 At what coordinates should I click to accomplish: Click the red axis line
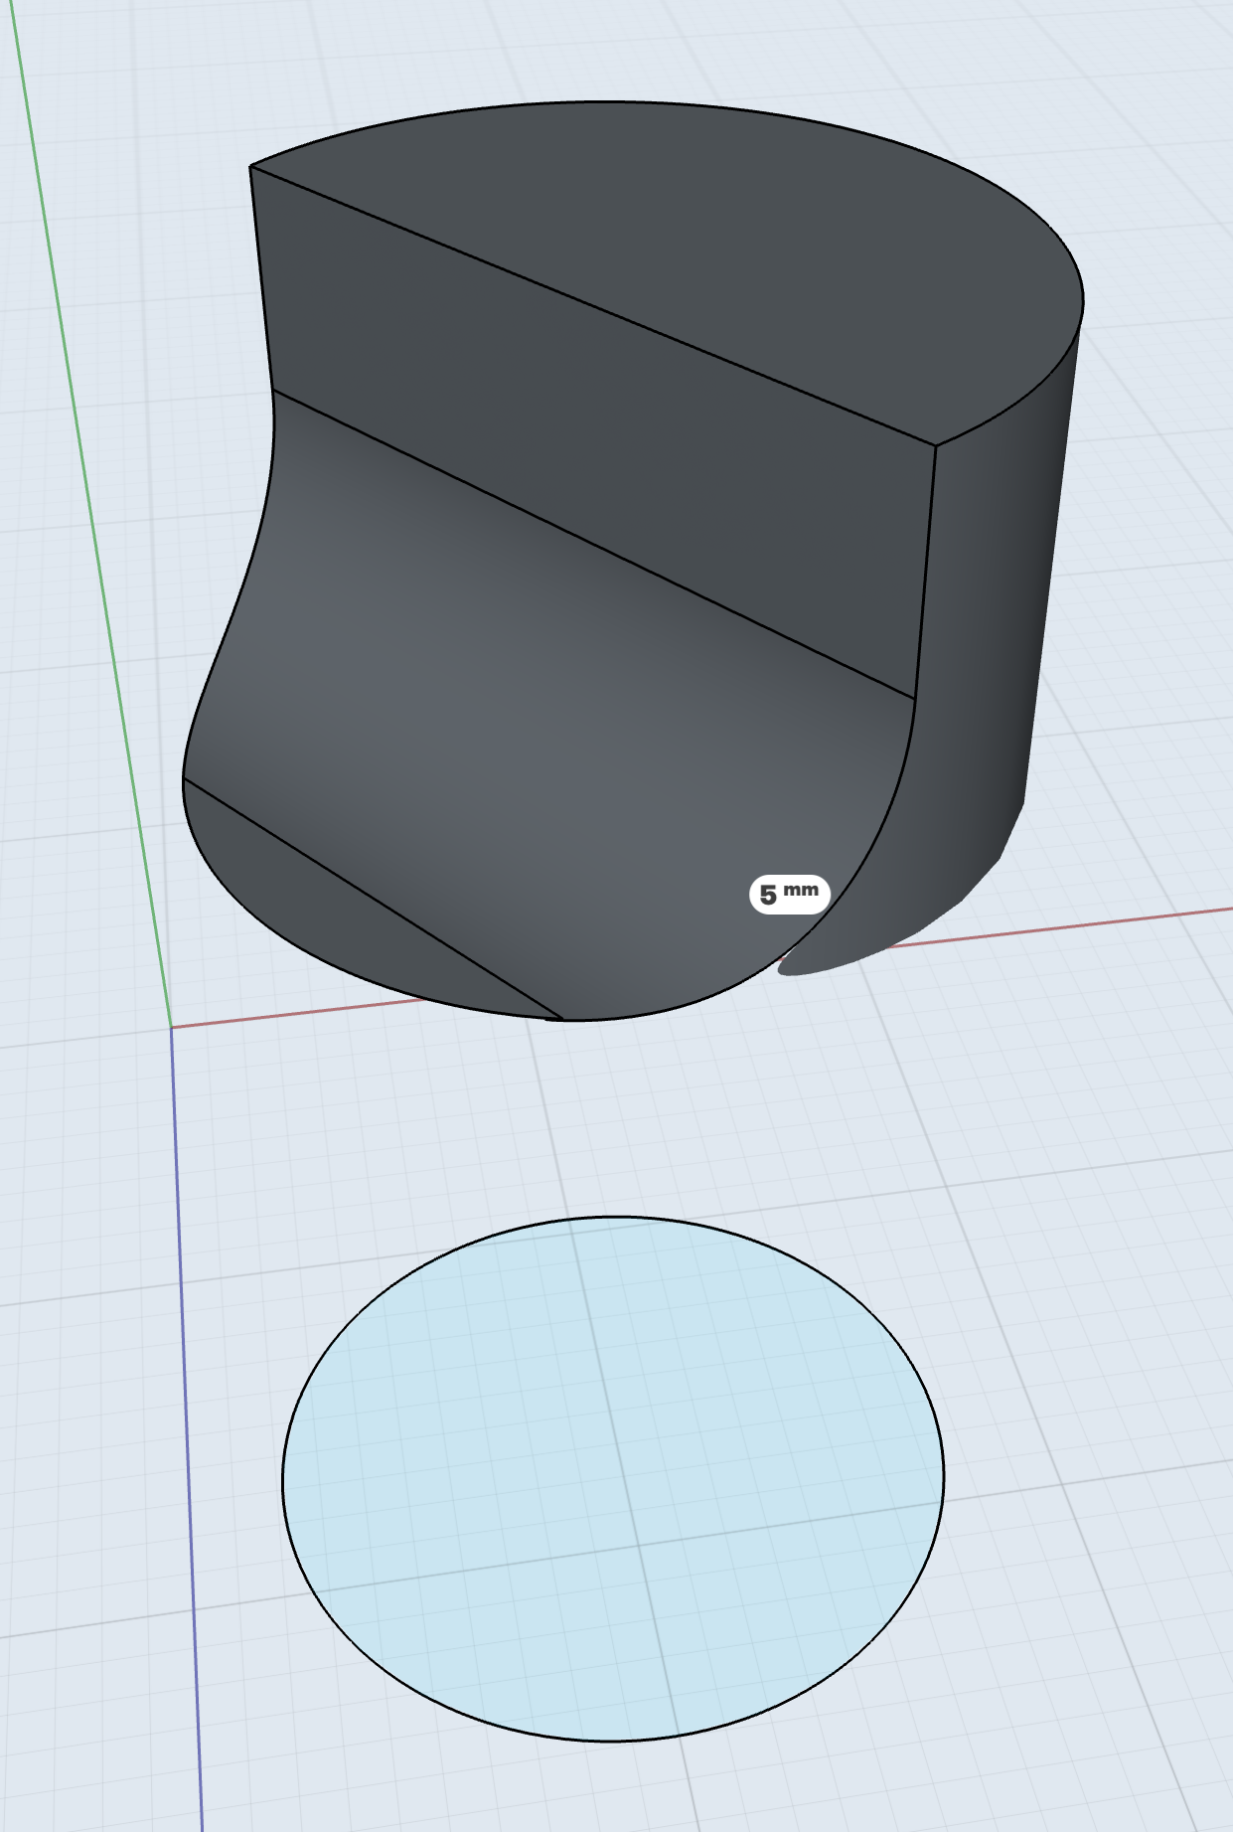tap(1093, 921)
